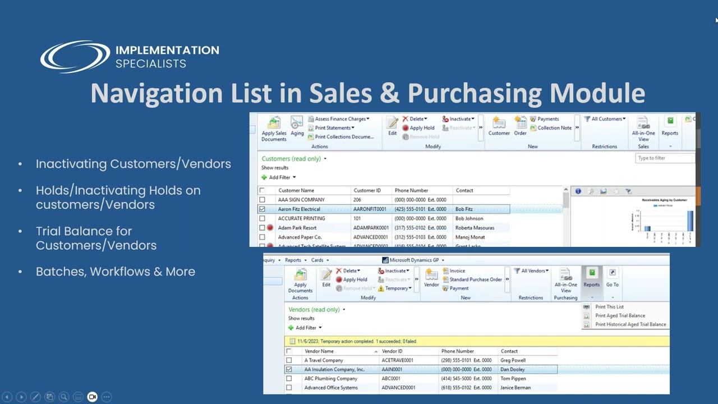718x404 pixels.
Task: Open All-in-One View in Purchasing group
Action: 566,281
